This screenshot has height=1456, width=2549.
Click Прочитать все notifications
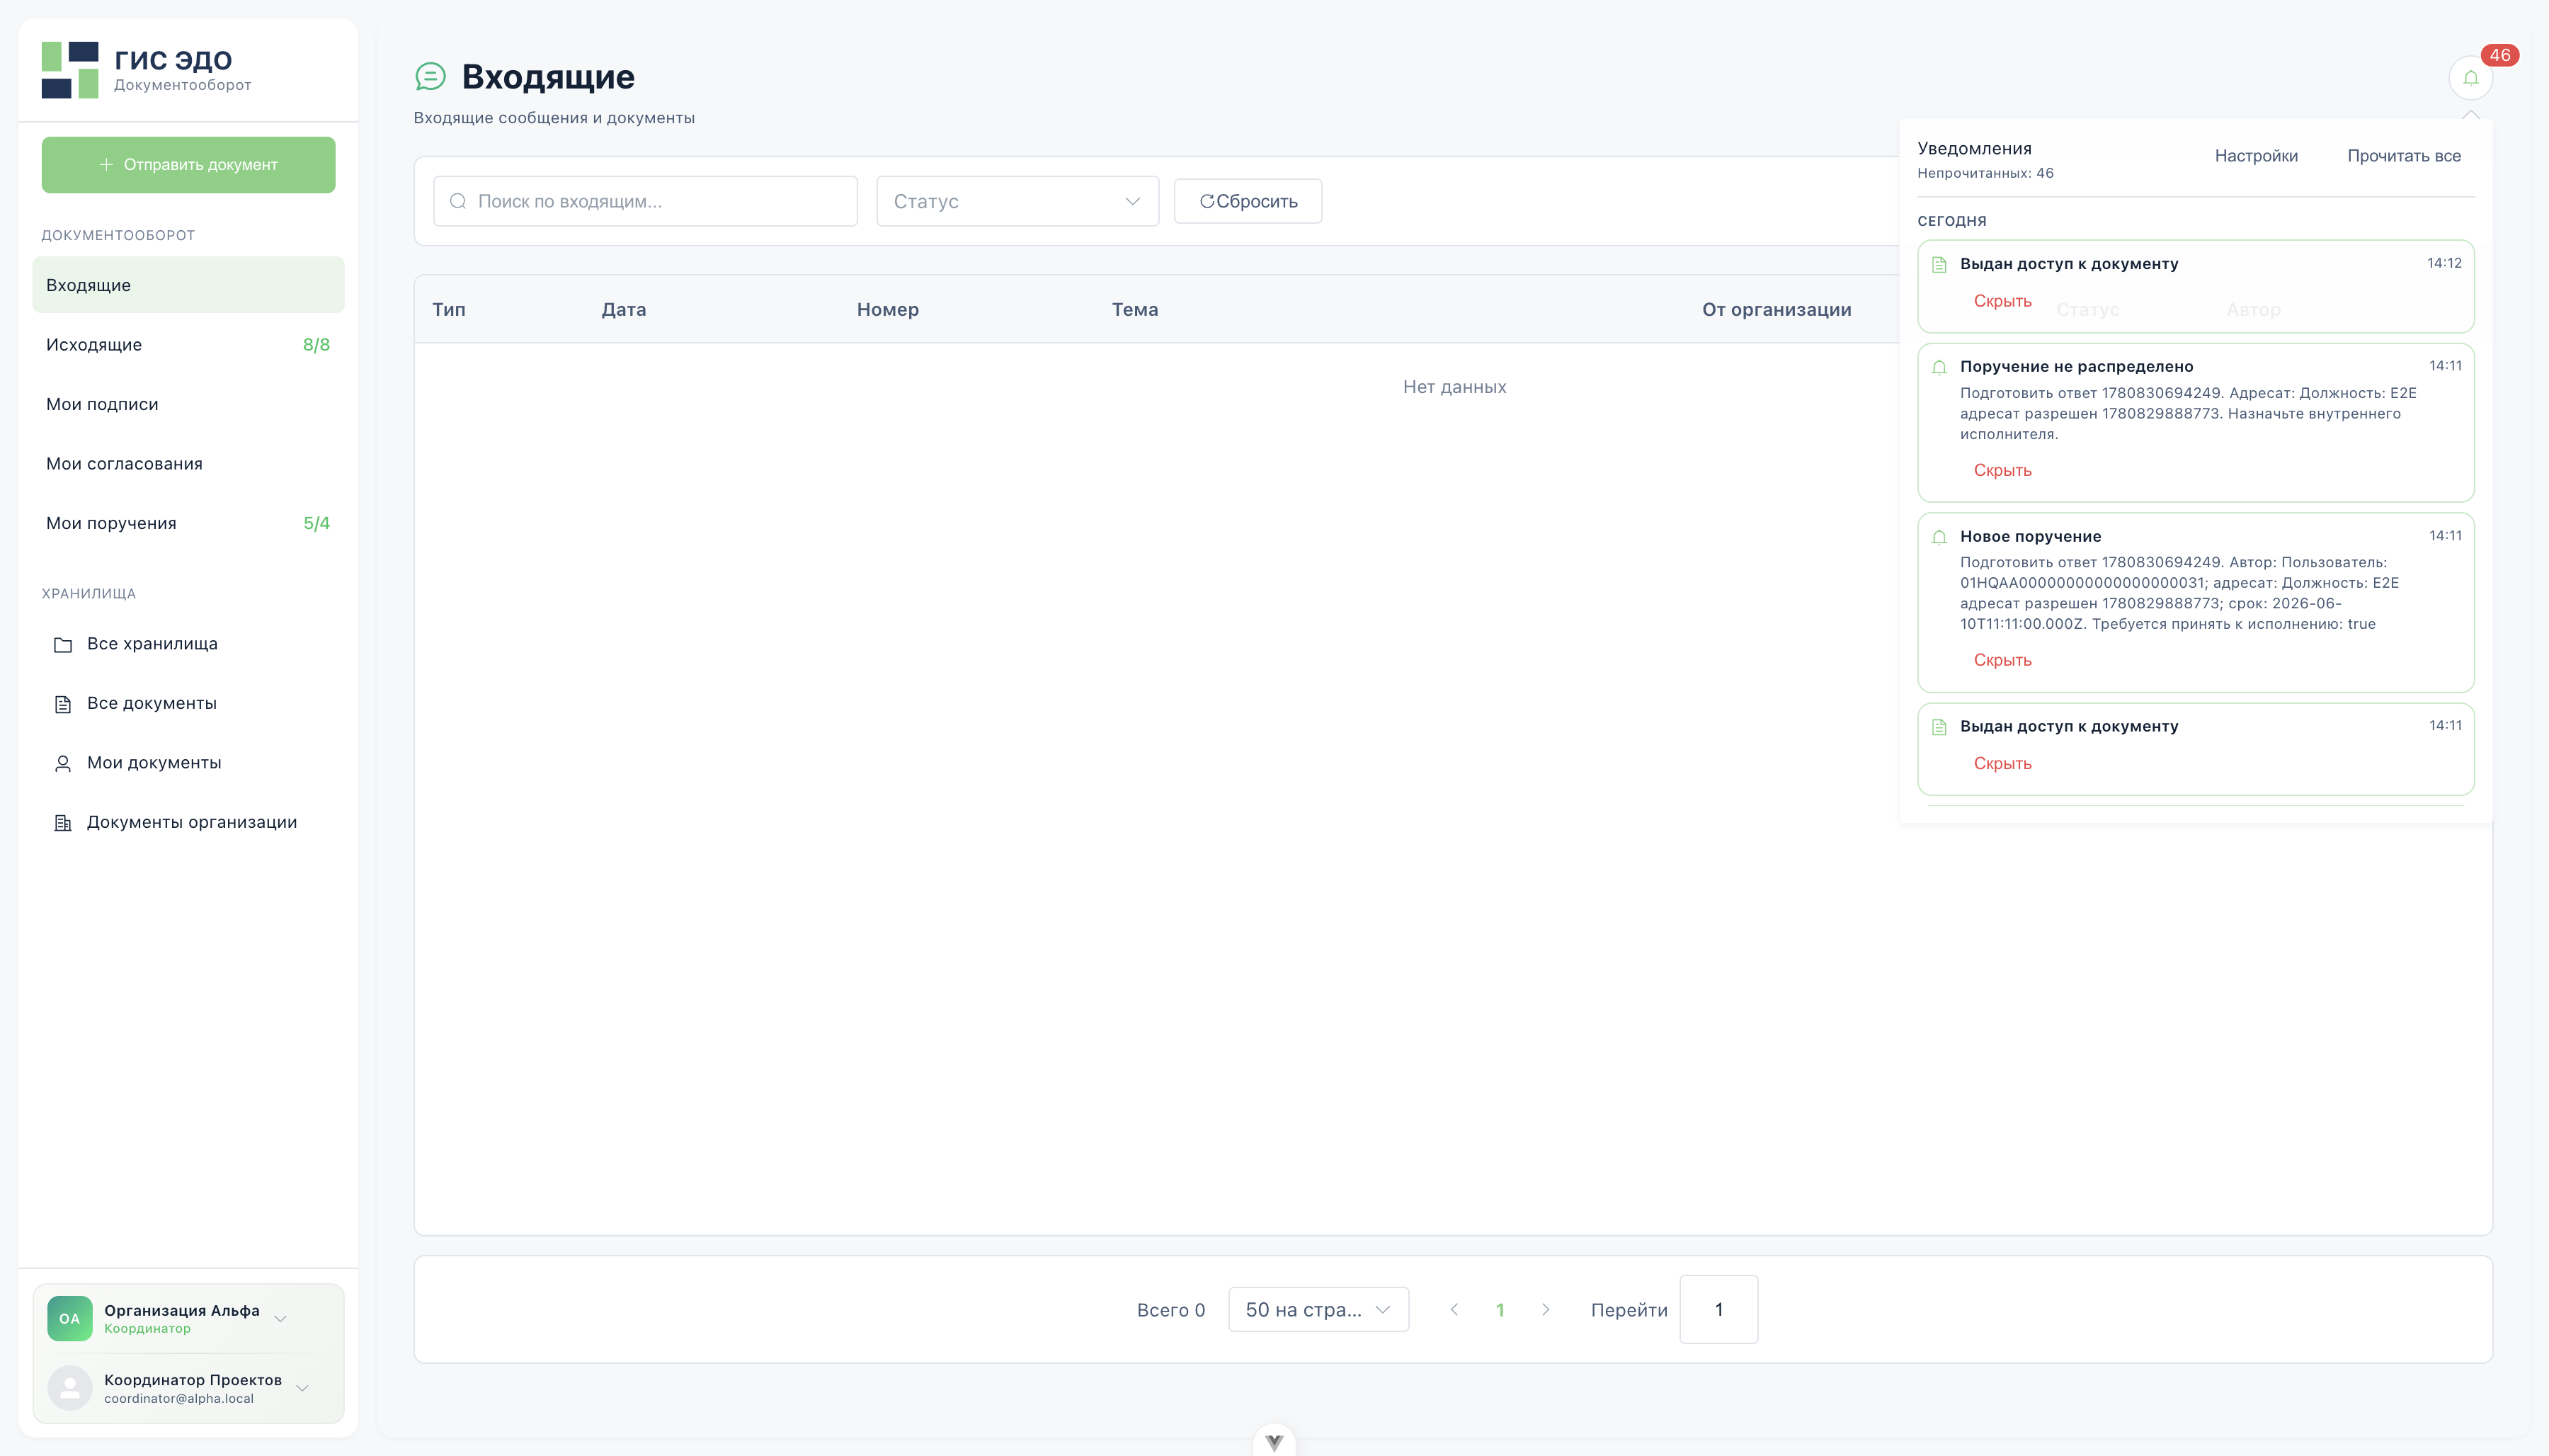coord(2404,156)
